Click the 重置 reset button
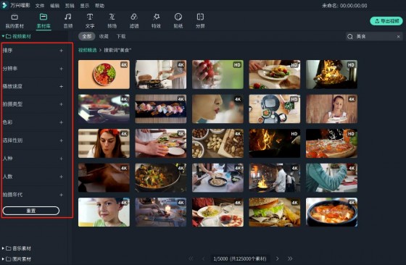Image resolution: width=406 pixels, height=265 pixels. click(31, 211)
